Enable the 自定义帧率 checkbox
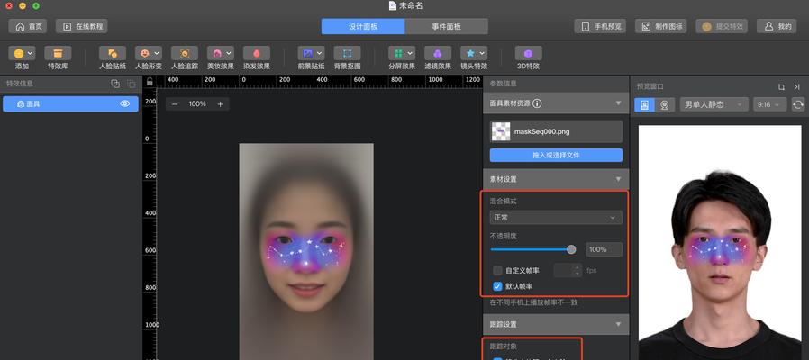 click(x=497, y=270)
